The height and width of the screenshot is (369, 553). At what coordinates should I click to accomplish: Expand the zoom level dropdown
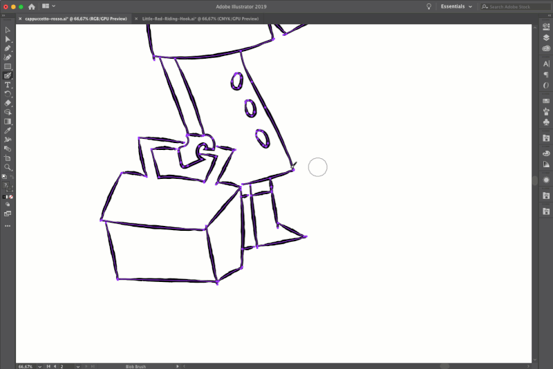[39, 366]
